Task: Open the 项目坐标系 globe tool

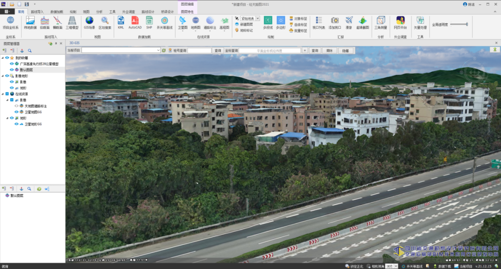Action: [x=11, y=23]
